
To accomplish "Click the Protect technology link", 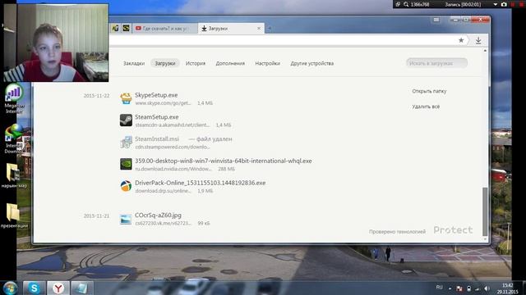I will [x=453, y=230].
